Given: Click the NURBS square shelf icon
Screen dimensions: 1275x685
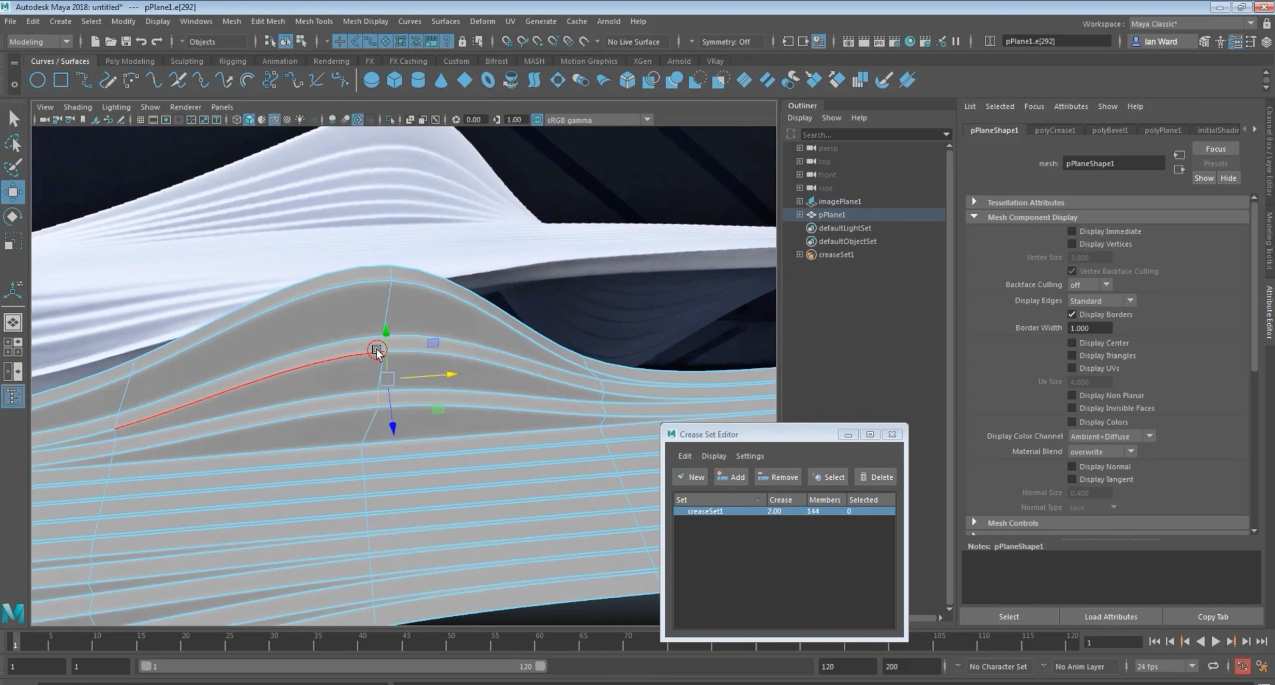Looking at the screenshot, I should pos(61,80).
